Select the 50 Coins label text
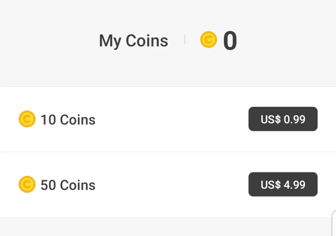 pos(68,185)
